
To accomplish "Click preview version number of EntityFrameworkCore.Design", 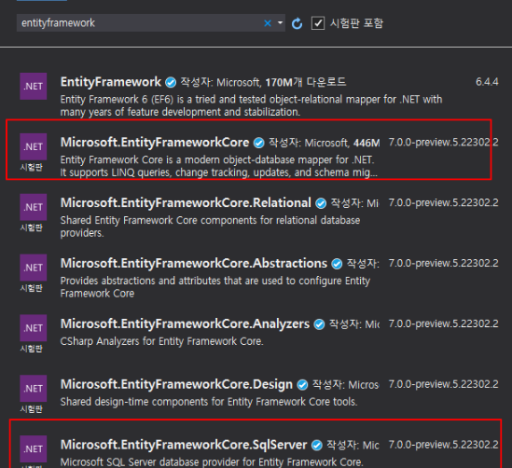I will (443, 384).
